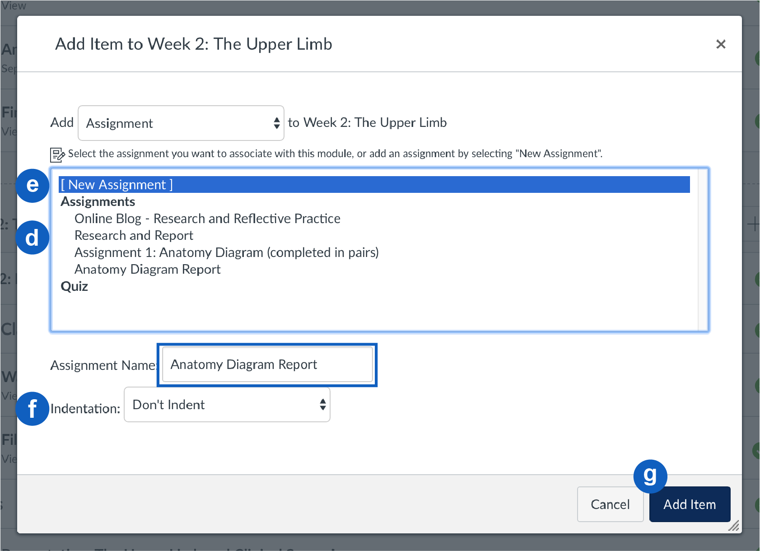Click the blue circle marker labeled f

pos(33,409)
